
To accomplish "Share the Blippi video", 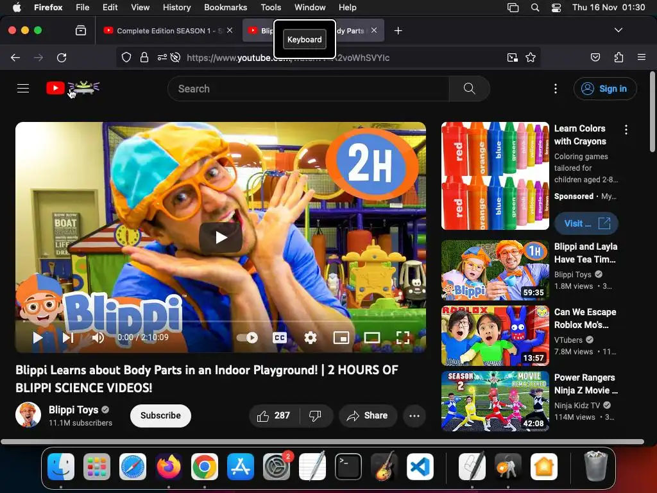I will [368, 415].
